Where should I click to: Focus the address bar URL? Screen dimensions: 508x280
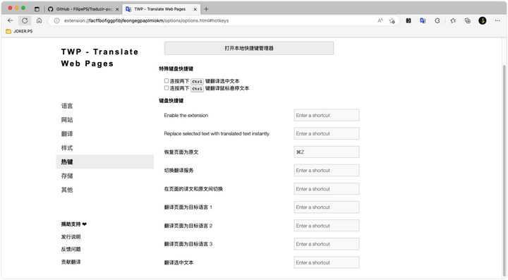tap(147, 20)
